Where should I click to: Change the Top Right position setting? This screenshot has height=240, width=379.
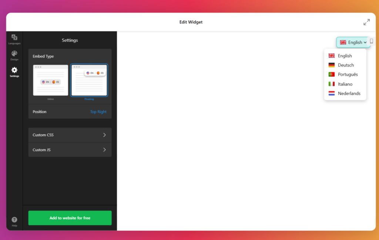click(x=98, y=112)
